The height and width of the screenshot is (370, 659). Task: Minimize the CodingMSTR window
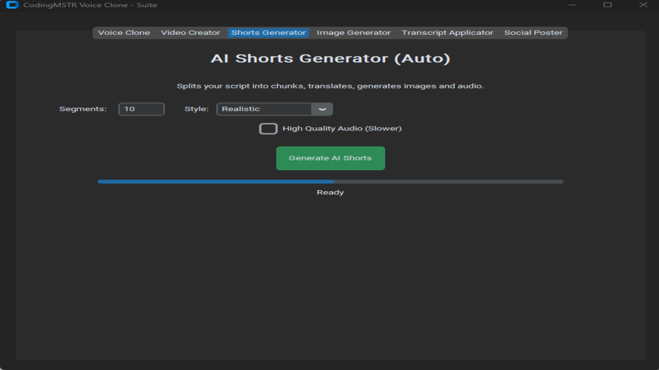click(573, 5)
